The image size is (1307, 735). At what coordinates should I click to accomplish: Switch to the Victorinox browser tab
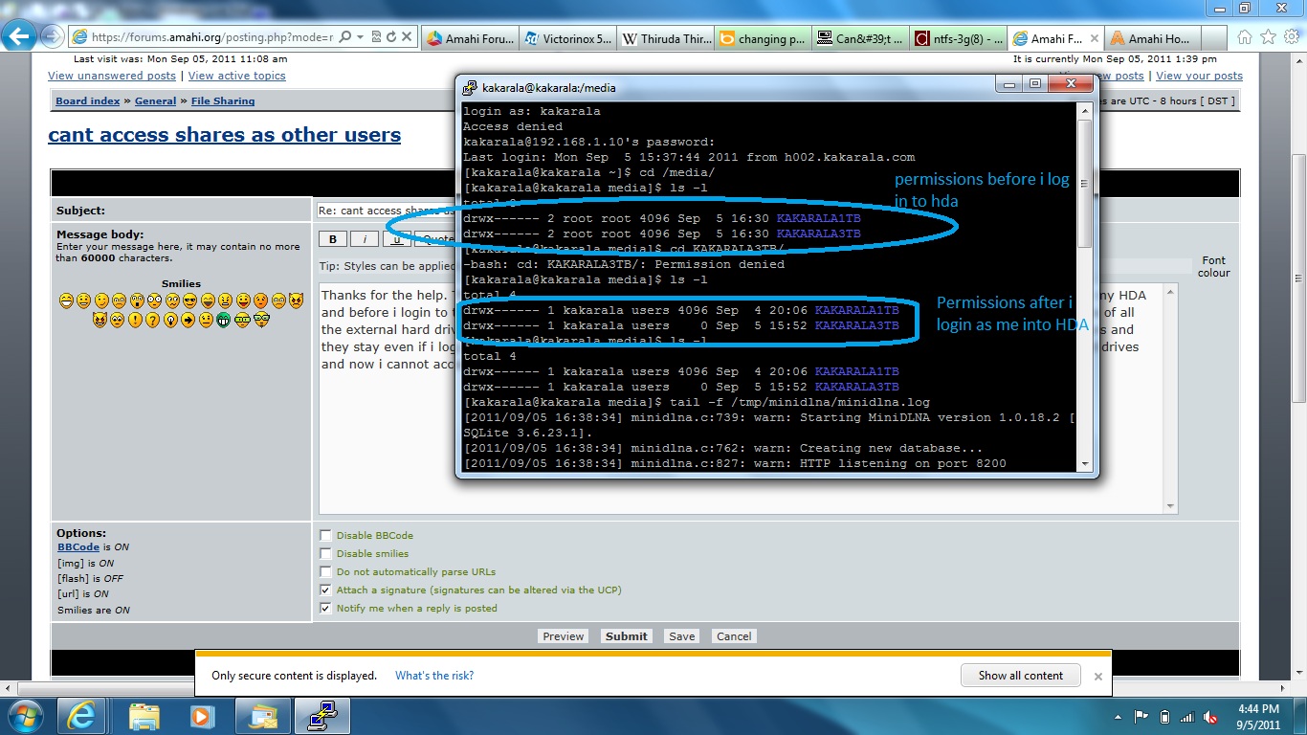[568, 39]
